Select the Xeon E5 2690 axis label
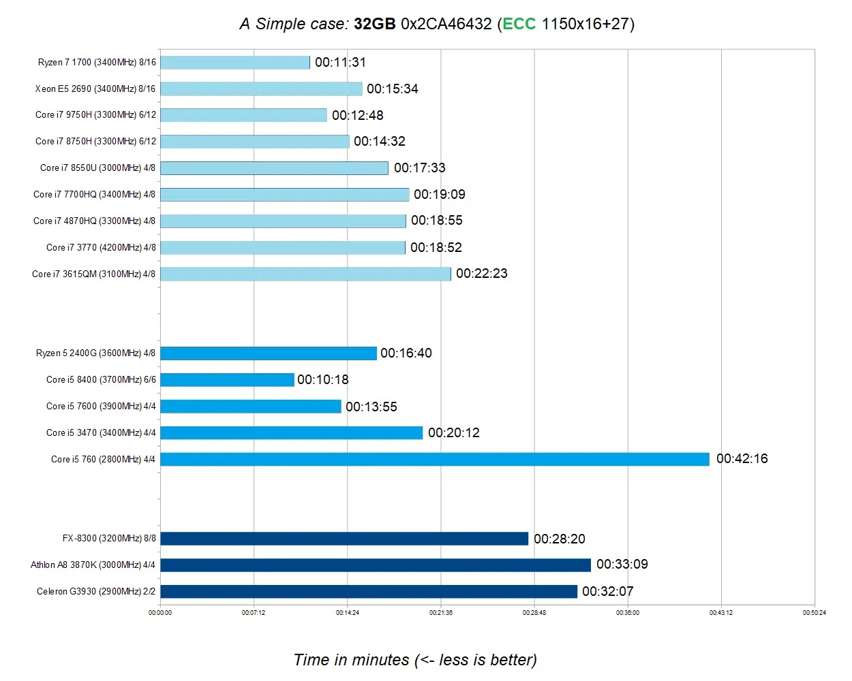Screen dimensions: 852x681 [95, 89]
